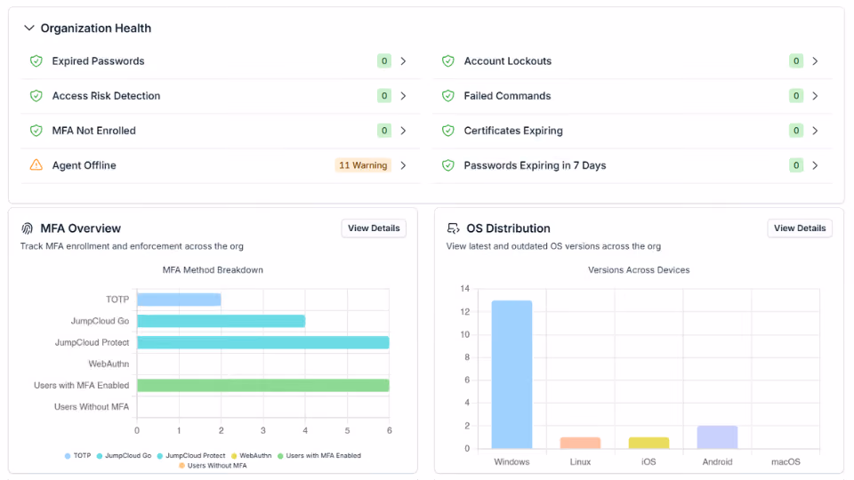The width and height of the screenshot is (854, 480).
Task: Open Certificates Expiring details chevron
Action: 815,131
